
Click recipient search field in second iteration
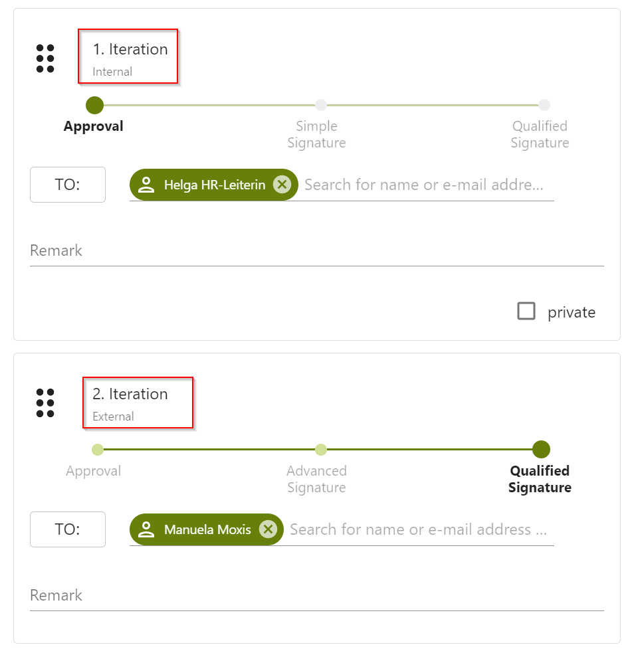[x=419, y=529]
